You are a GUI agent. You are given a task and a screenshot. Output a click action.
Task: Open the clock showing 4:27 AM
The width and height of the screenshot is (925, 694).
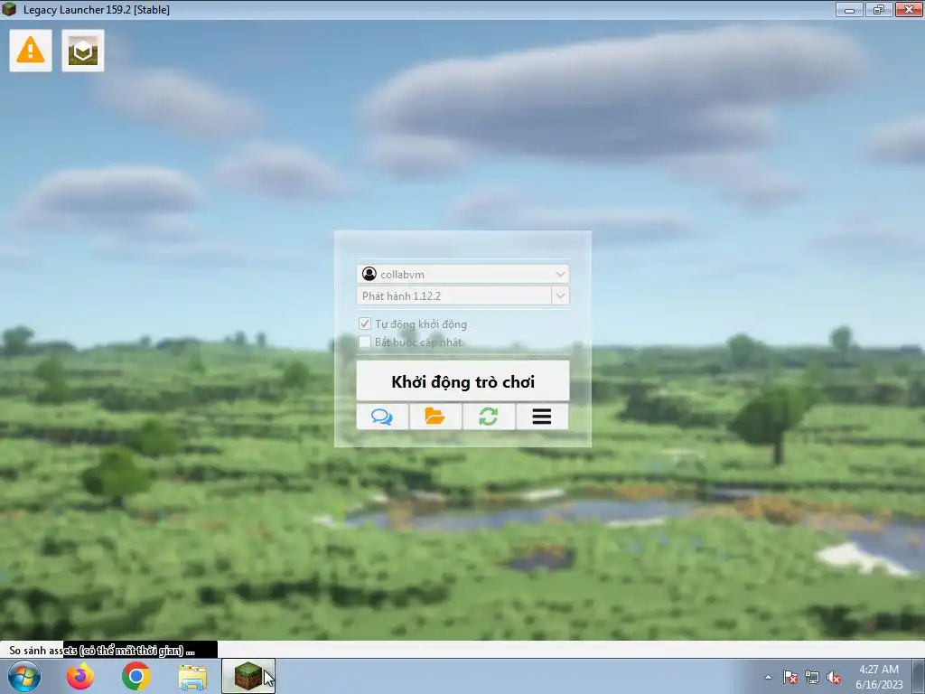click(879, 677)
